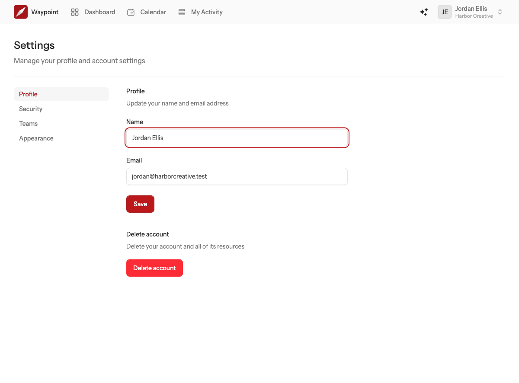The height and width of the screenshot is (383, 519).
Task: Click the Email input field
Action: coord(237,176)
